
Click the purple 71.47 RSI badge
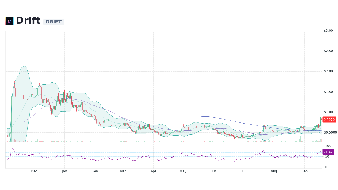[x=328, y=152]
